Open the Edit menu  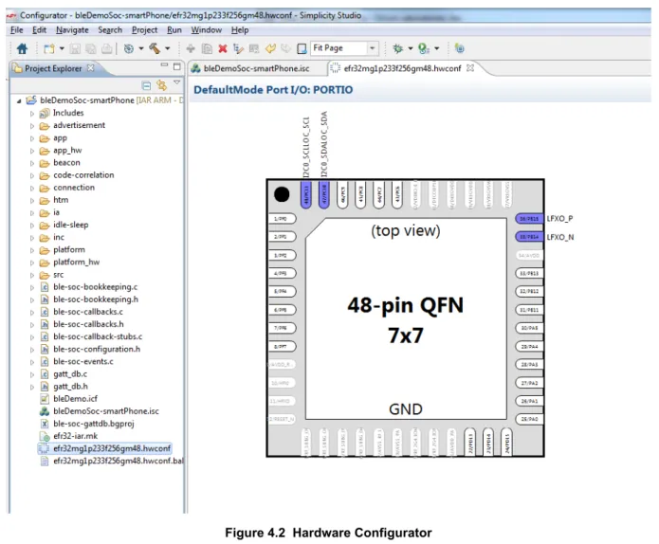click(39, 30)
